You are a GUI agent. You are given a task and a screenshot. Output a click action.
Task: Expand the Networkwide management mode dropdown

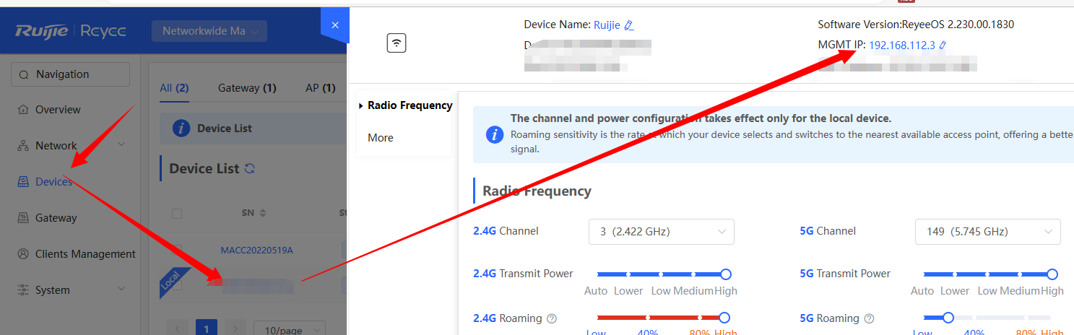pos(209,32)
